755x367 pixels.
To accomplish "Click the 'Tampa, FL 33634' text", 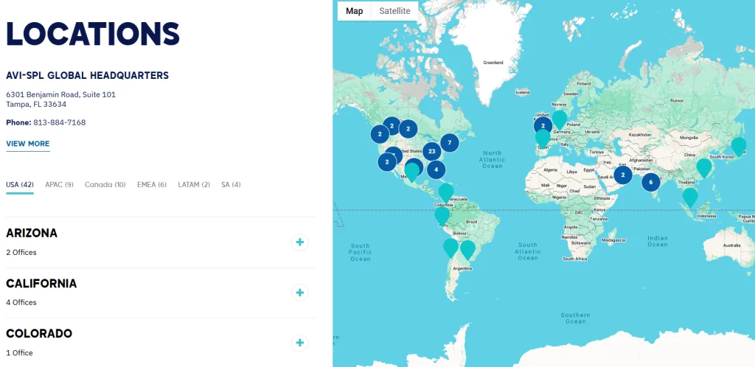I will [36, 104].
